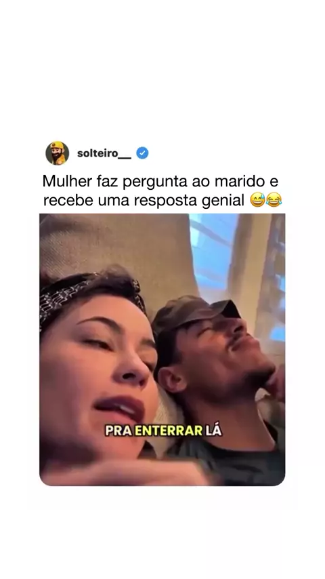Screen dimensions: 325x579
Task: Click the word marido in caption
Action: pos(246,181)
